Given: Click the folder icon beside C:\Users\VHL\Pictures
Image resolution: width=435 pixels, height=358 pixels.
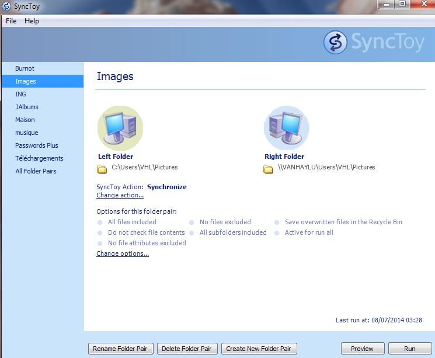Looking at the screenshot, I should point(102,169).
